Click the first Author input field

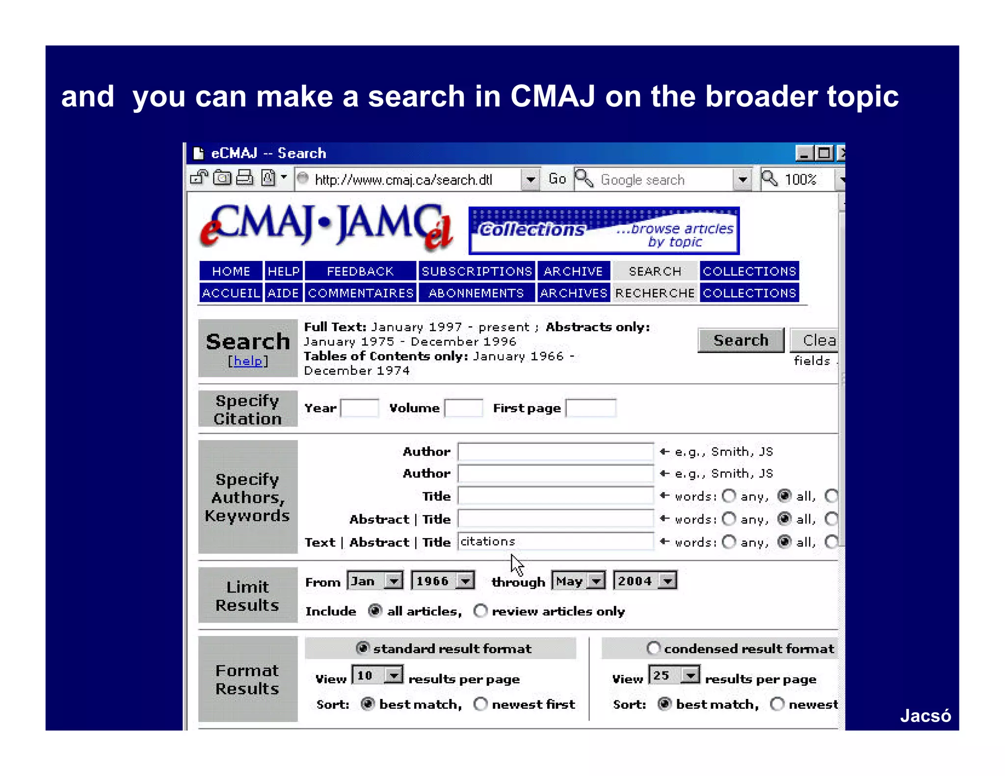pyautogui.click(x=555, y=452)
